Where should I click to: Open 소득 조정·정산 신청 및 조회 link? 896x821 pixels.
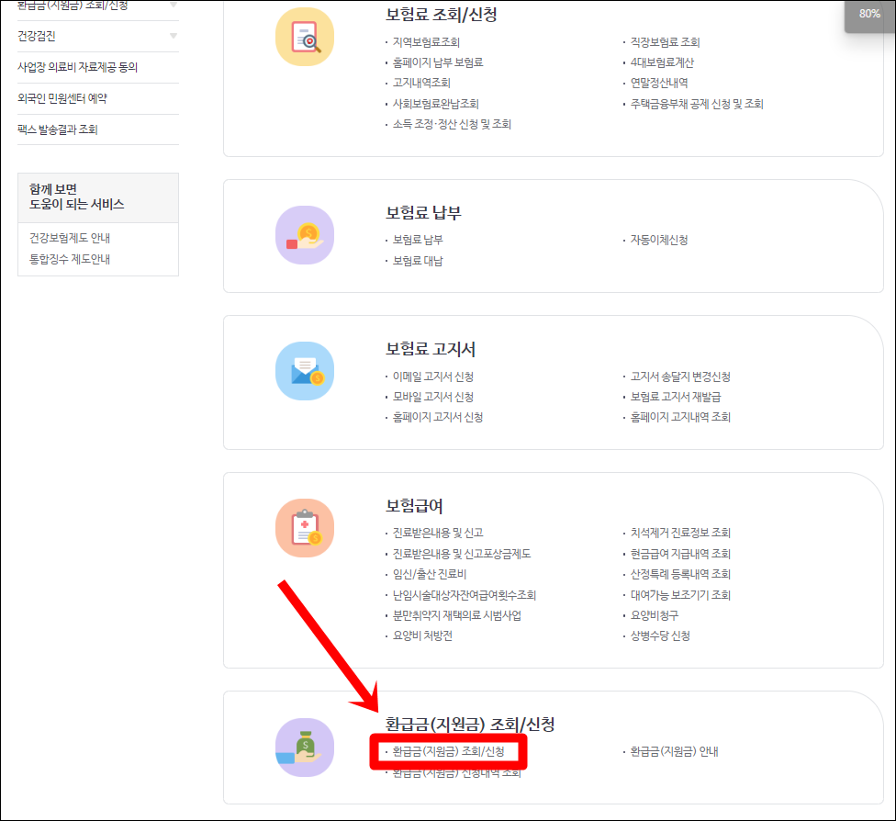(452, 124)
